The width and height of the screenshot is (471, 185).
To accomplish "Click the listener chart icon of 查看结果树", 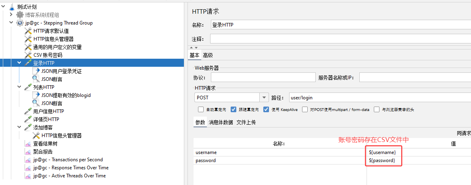I will pos(28,144).
